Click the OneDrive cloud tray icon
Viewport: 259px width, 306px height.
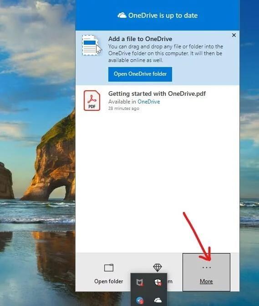click(x=158, y=300)
